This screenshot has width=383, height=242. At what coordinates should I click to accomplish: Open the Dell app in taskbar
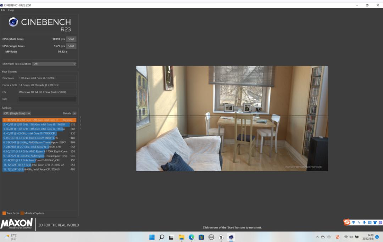click(211, 237)
